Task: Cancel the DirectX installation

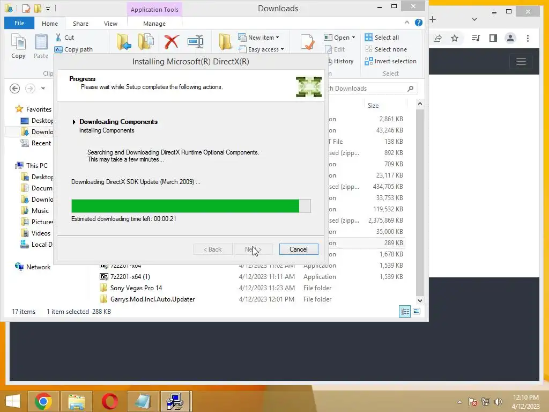Action: tap(299, 249)
